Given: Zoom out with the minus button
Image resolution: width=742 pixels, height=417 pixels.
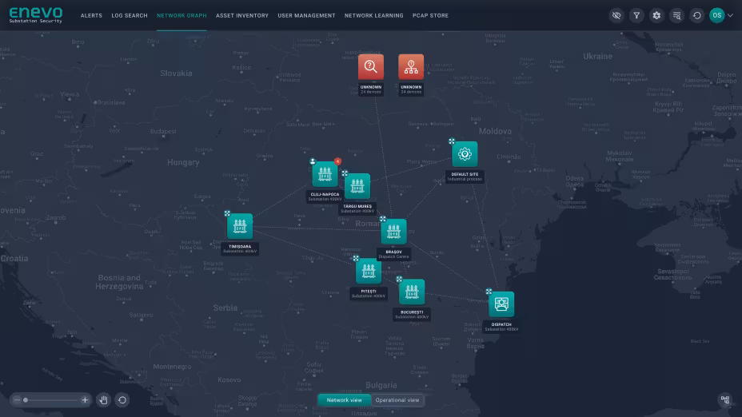Looking at the screenshot, I should (x=17, y=400).
